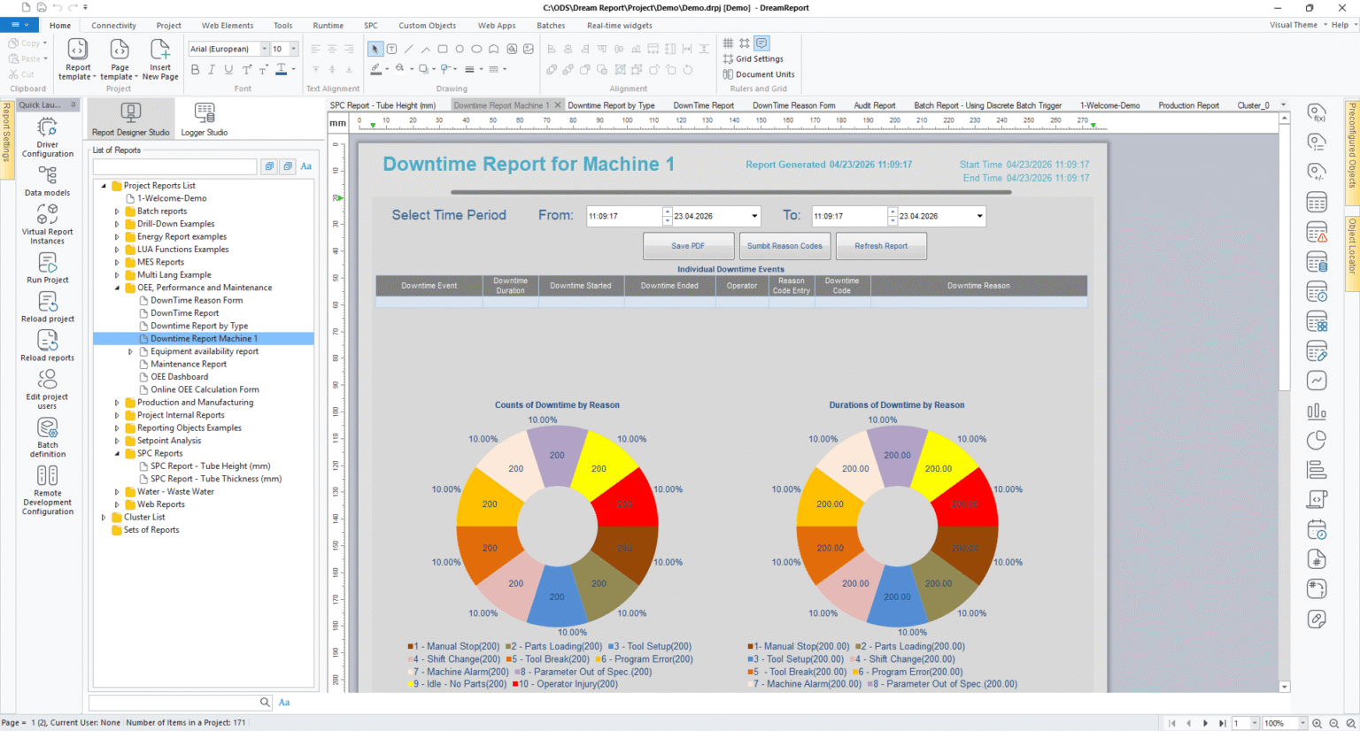The image size is (1360, 731).
Task: Select the rectangle drawing tool
Action: coord(443,49)
